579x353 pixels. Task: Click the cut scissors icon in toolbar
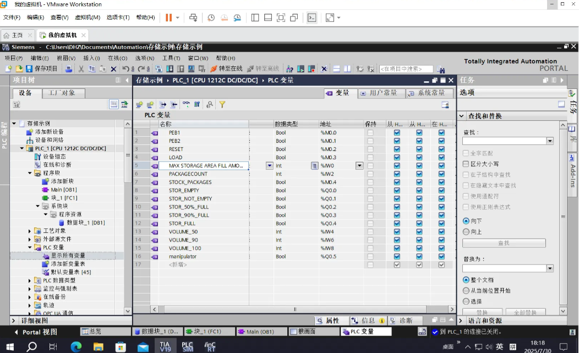[x=81, y=69]
